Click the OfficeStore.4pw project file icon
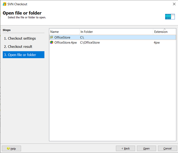The image size is (178, 153). point(52,42)
